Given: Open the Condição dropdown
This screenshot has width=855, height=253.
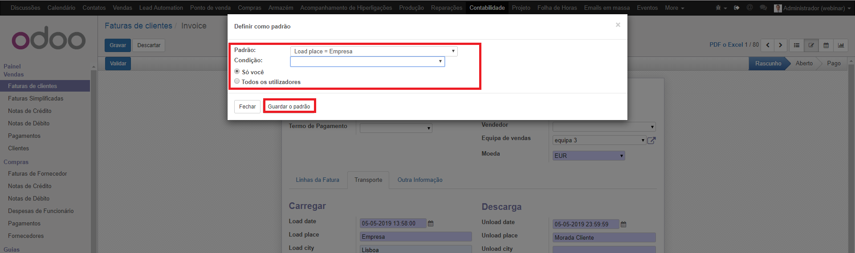Looking at the screenshot, I should [x=367, y=61].
